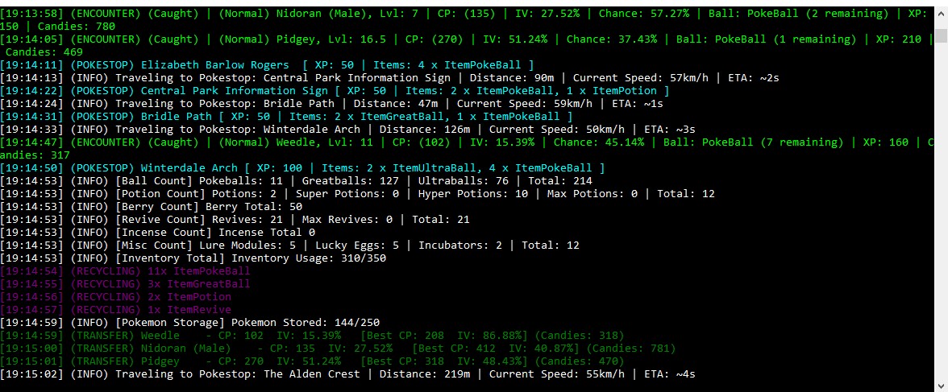Screen dimensions: 948x392
Task: Click 'Incubators: 2' value
Action: click(459, 245)
